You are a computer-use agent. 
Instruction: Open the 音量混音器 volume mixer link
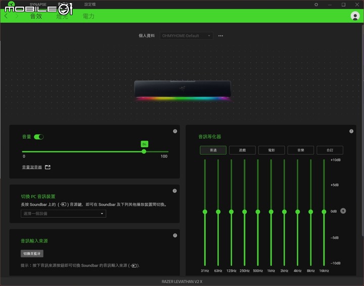pos(32,167)
